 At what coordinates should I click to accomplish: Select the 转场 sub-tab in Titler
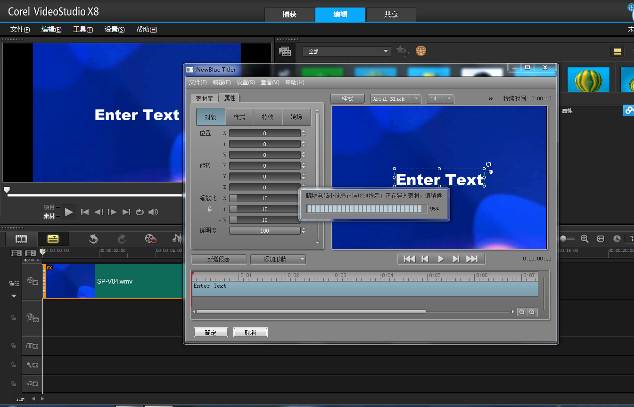tap(296, 117)
